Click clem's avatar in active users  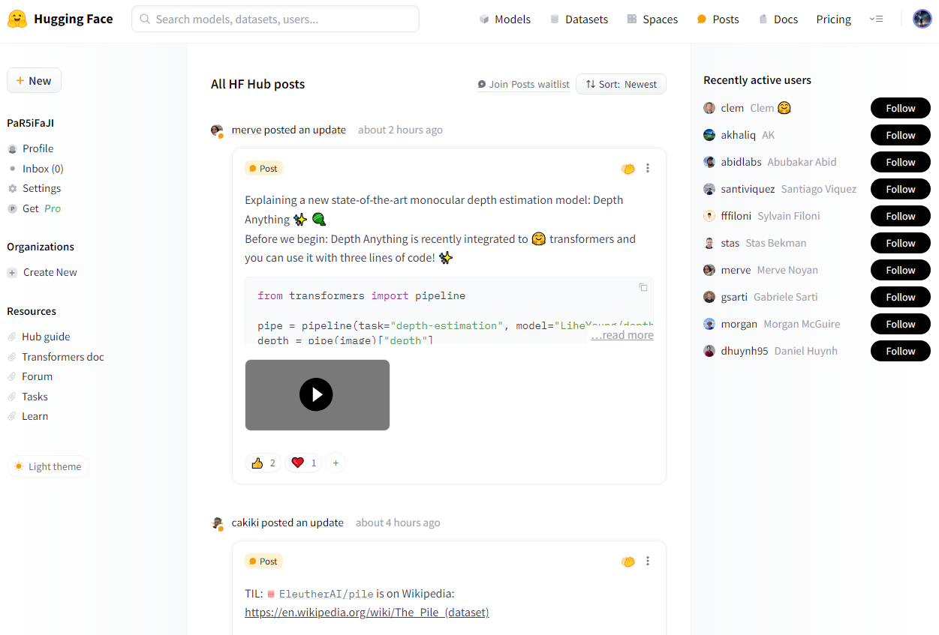[x=709, y=108]
